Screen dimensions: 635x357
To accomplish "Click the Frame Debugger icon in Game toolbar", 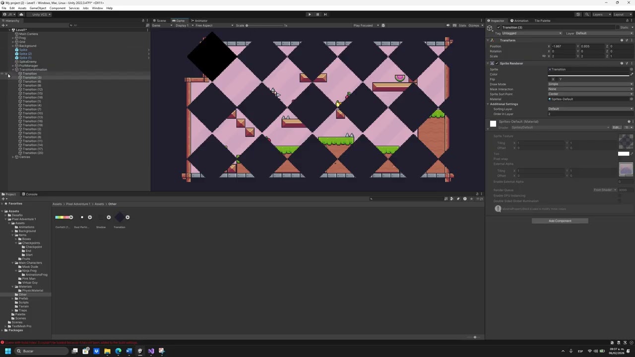I will click(383, 25).
